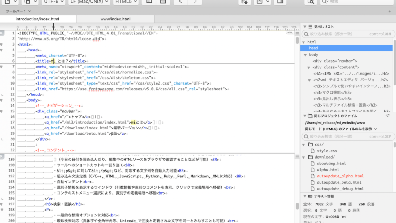Click the file icon next to alpha.html
The height and width of the screenshot is (223, 396).
pos(312,170)
